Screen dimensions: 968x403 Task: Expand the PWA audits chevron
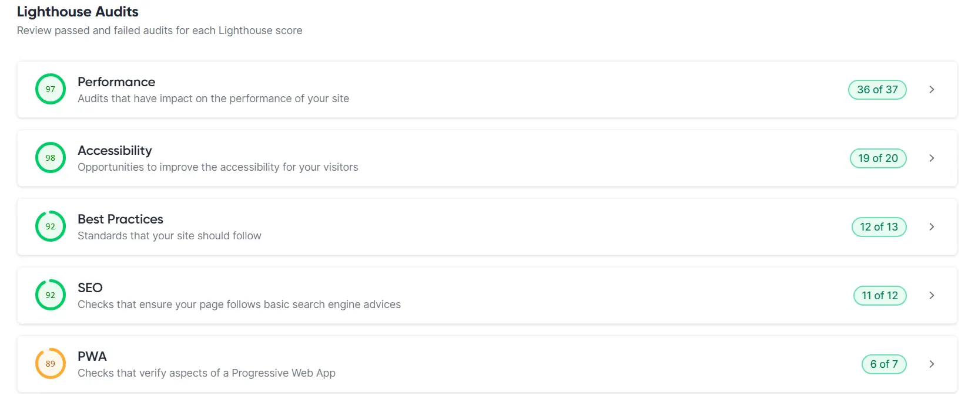coord(932,364)
